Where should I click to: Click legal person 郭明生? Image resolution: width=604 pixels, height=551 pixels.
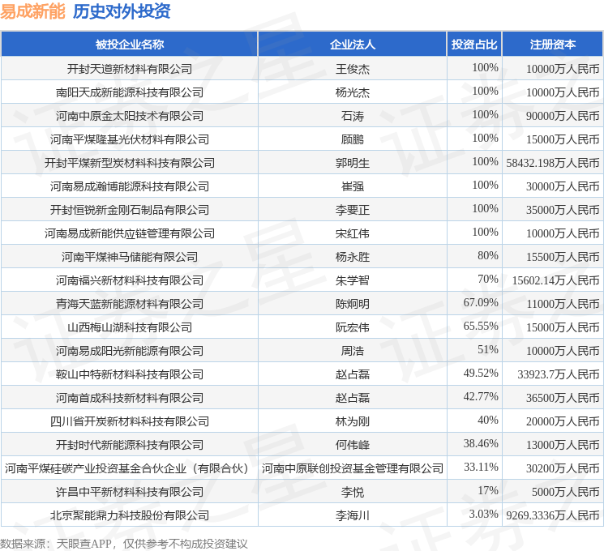pos(353,163)
